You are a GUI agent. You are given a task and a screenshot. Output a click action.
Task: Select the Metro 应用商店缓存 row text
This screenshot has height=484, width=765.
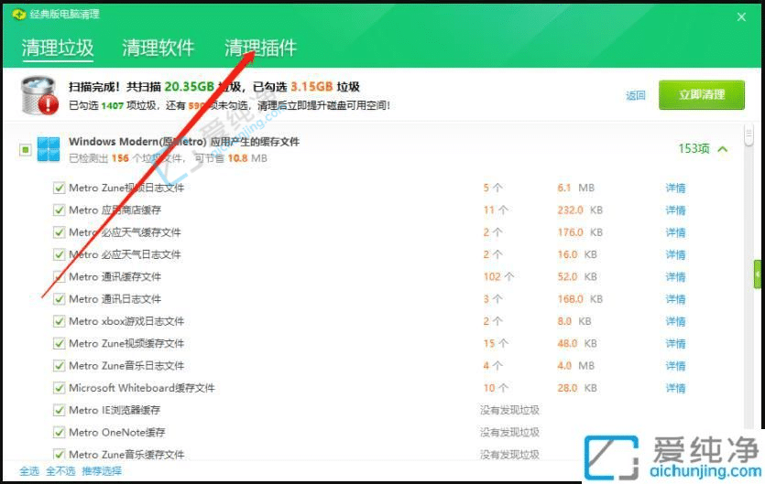(115, 210)
